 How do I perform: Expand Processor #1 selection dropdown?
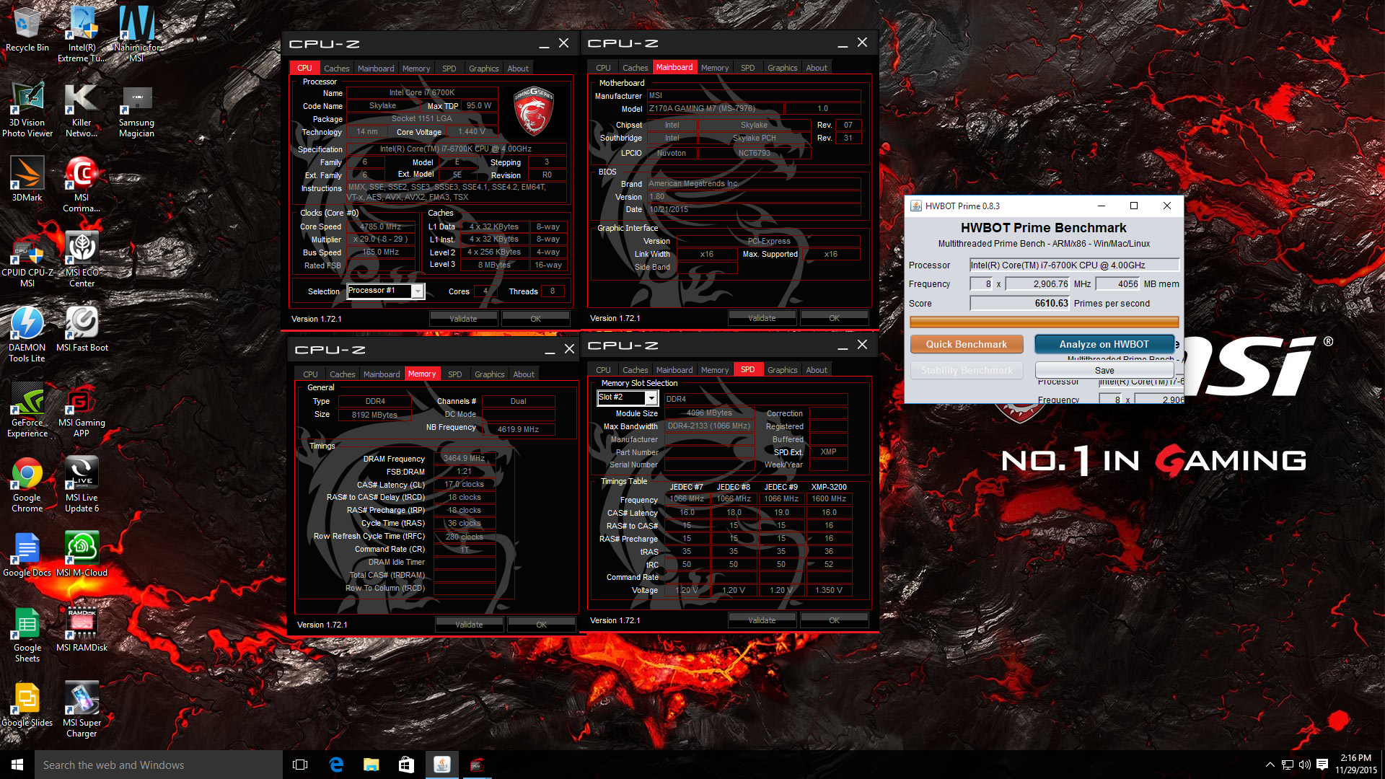[x=417, y=291]
